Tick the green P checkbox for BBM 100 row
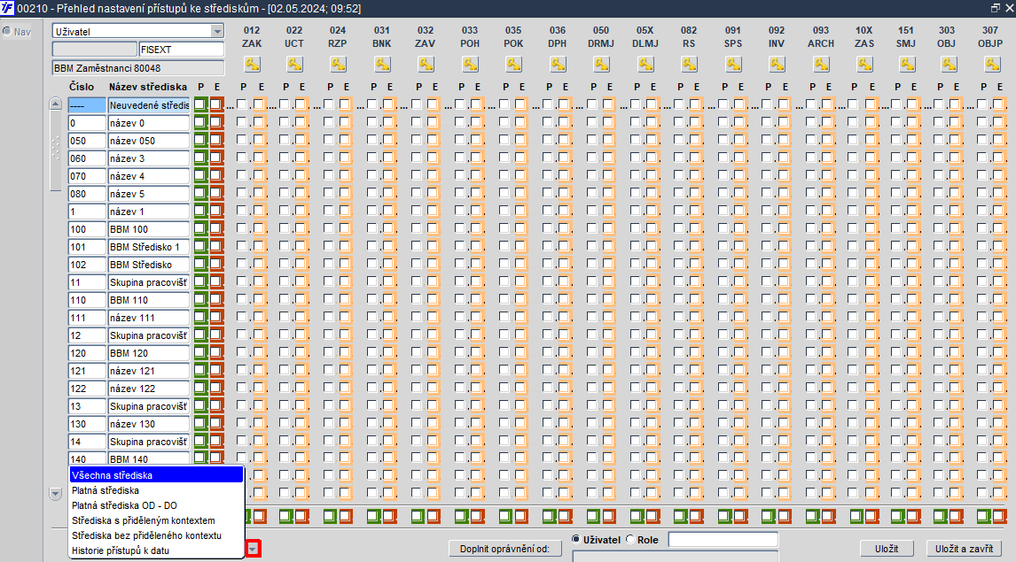This screenshot has width=1016, height=562. tap(200, 229)
